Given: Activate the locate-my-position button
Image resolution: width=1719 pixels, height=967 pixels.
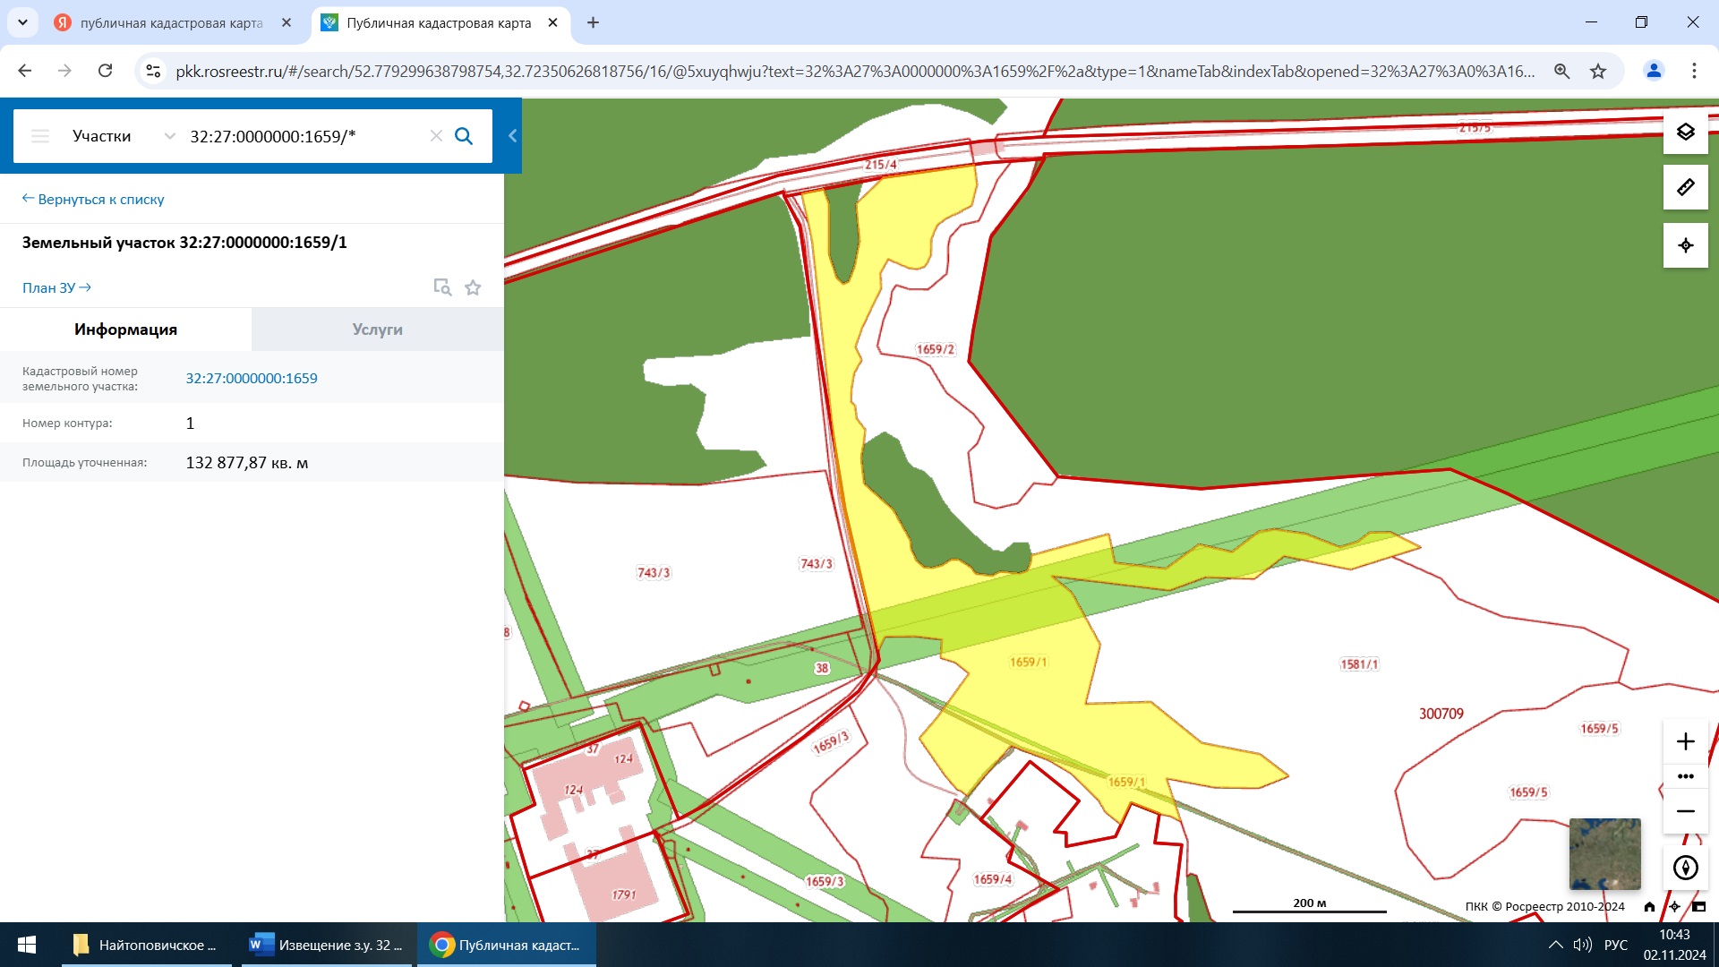Looking at the screenshot, I should 1685,245.
